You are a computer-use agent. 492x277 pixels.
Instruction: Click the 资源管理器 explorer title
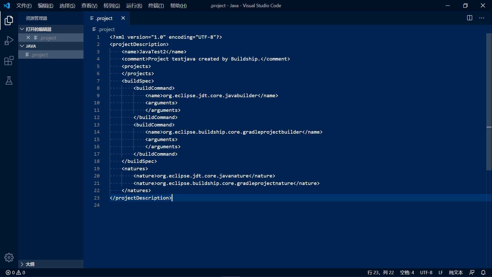click(36, 18)
